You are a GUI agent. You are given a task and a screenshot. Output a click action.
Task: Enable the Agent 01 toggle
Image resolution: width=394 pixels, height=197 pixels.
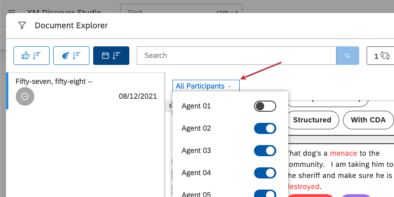coord(265,106)
